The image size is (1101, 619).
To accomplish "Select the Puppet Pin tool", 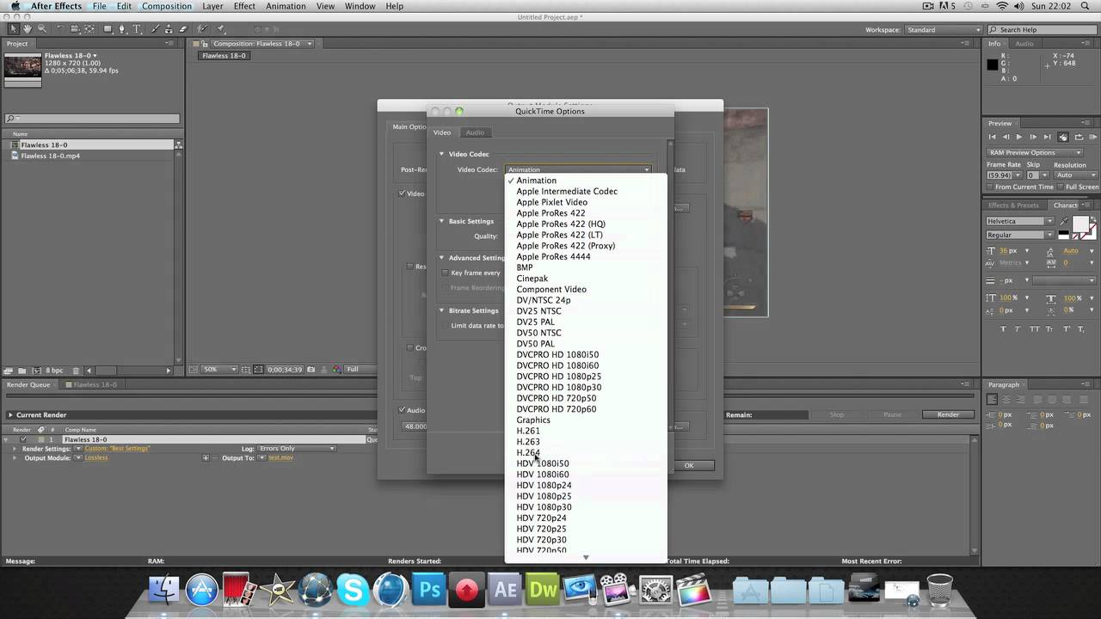I will pyautogui.click(x=221, y=29).
